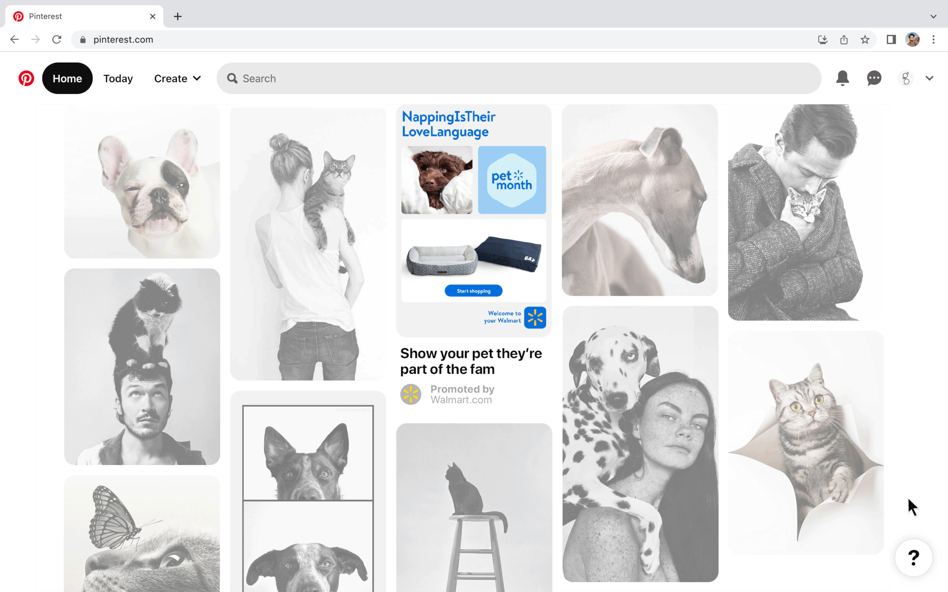Expand the accounts chevron beside the avatar
The image size is (948, 592).
tap(929, 78)
